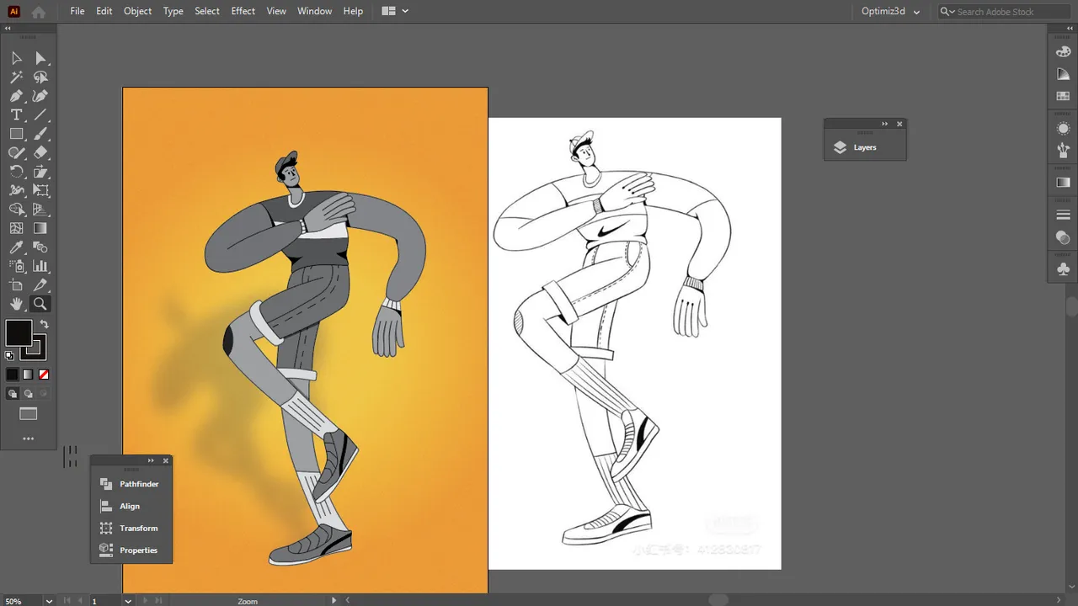The height and width of the screenshot is (606, 1078).
Task: Select the Eraser tool
Action: click(40, 153)
